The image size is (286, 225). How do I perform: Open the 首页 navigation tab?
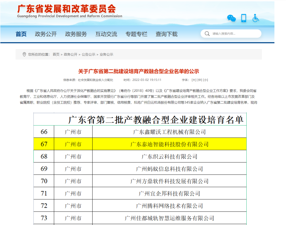point(21,34)
